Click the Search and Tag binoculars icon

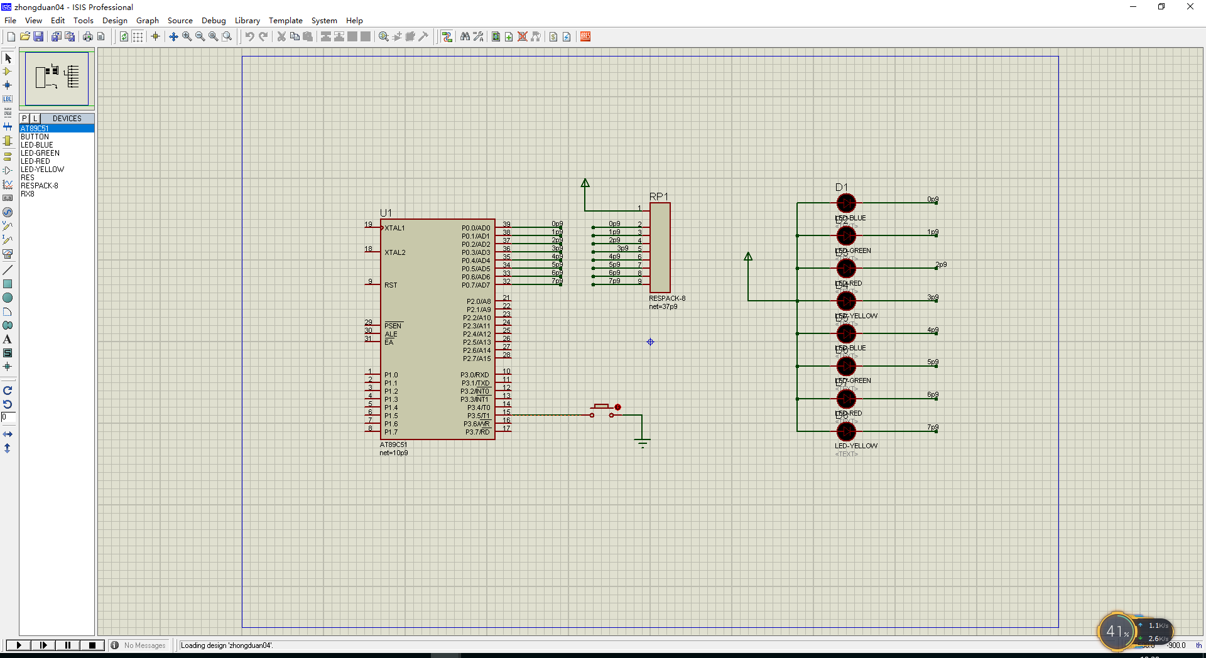pyautogui.click(x=465, y=36)
